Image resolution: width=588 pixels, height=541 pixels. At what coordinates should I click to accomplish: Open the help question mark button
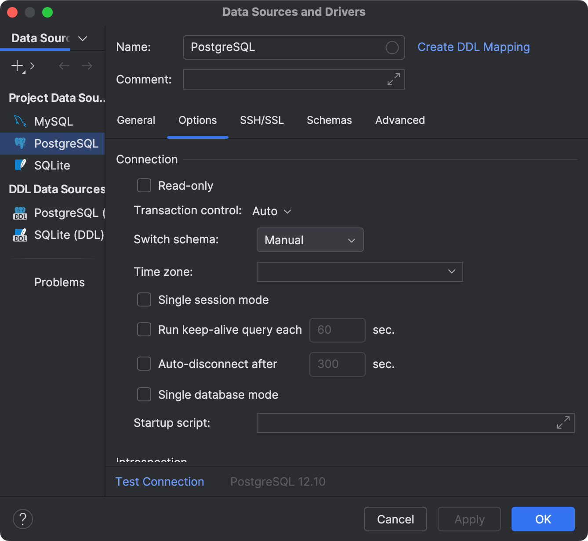click(23, 519)
